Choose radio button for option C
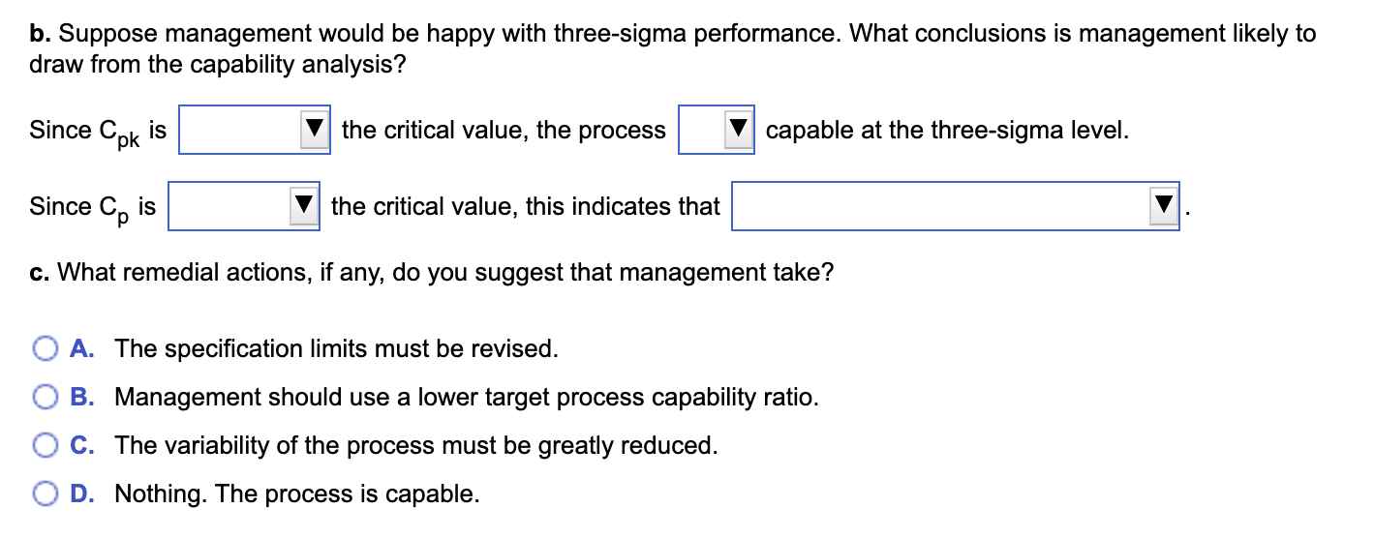Screen dimensions: 1375x538 click(x=46, y=445)
